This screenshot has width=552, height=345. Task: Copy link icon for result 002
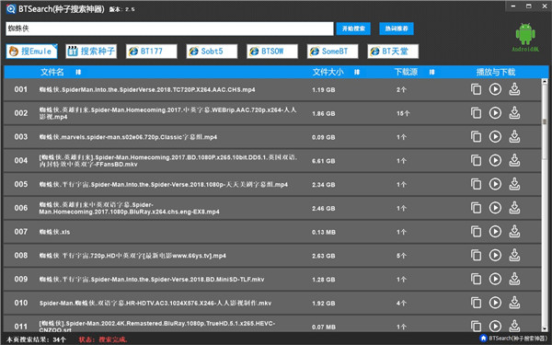tap(476, 113)
